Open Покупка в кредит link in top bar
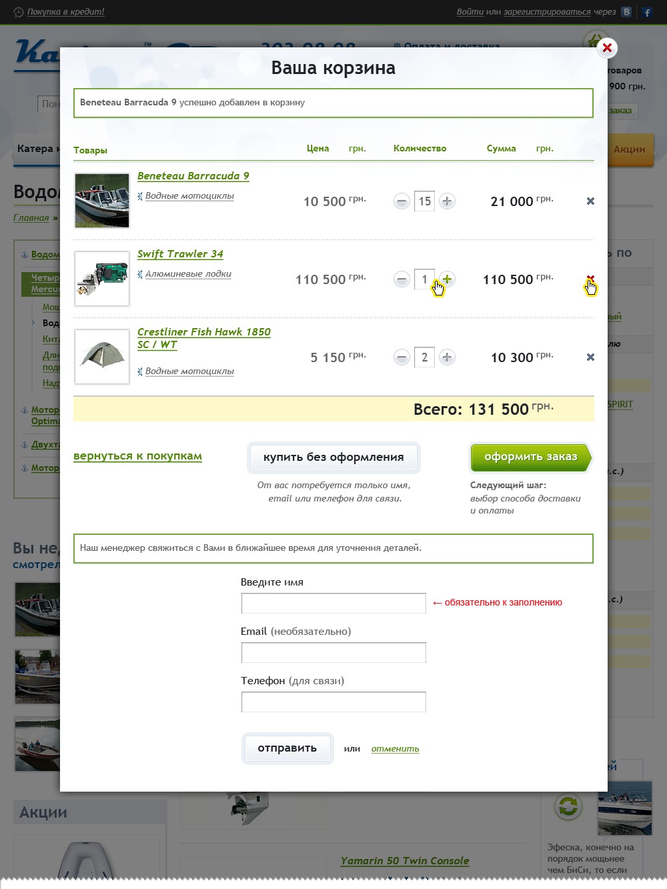The image size is (667, 889). point(65,12)
